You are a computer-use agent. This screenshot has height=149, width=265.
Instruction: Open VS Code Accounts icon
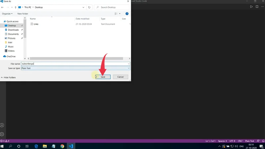2,125
